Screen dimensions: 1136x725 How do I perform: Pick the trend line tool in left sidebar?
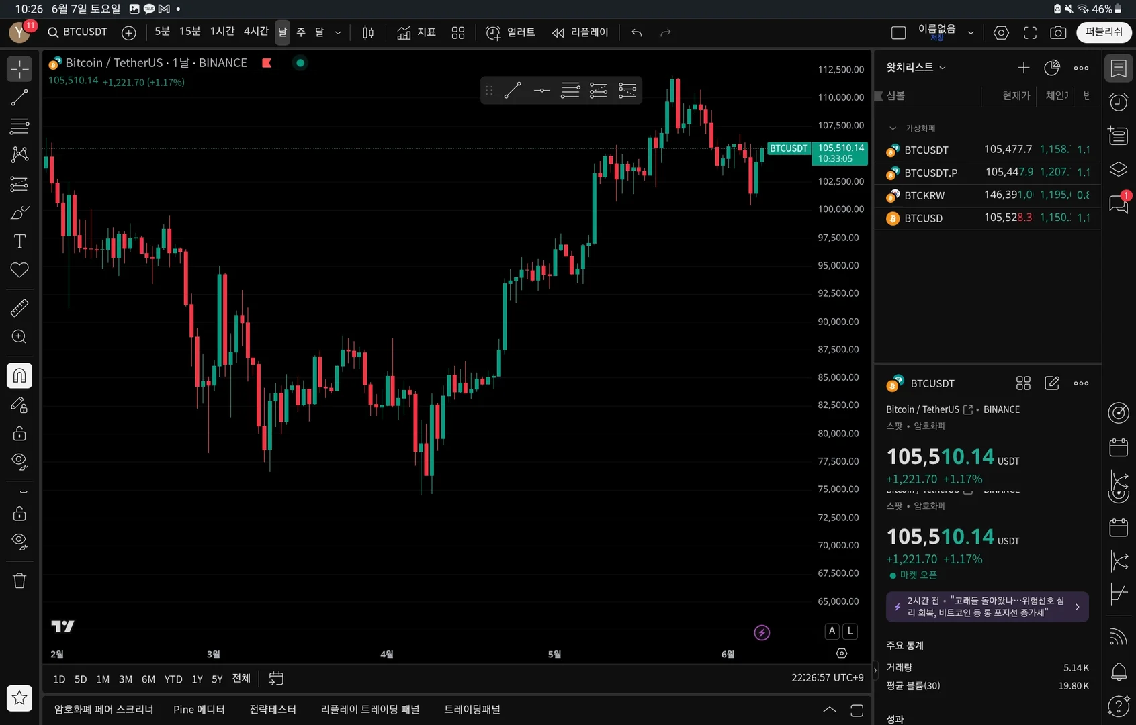click(19, 98)
